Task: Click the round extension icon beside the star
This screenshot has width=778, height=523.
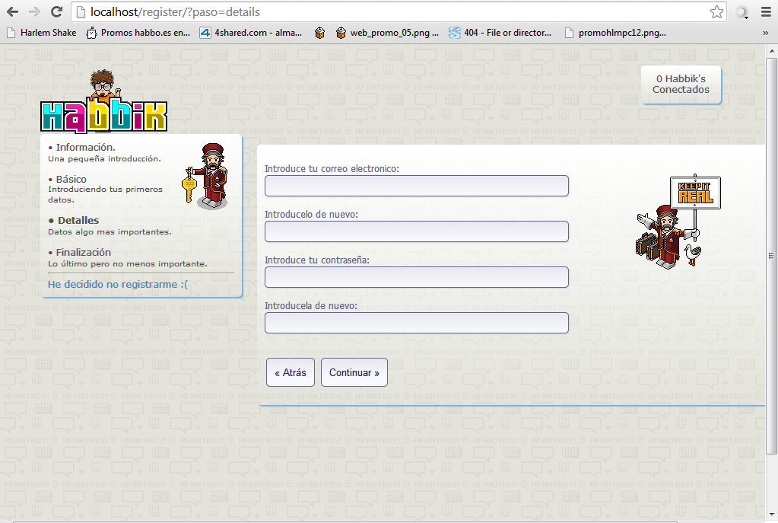Action: coord(741,12)
